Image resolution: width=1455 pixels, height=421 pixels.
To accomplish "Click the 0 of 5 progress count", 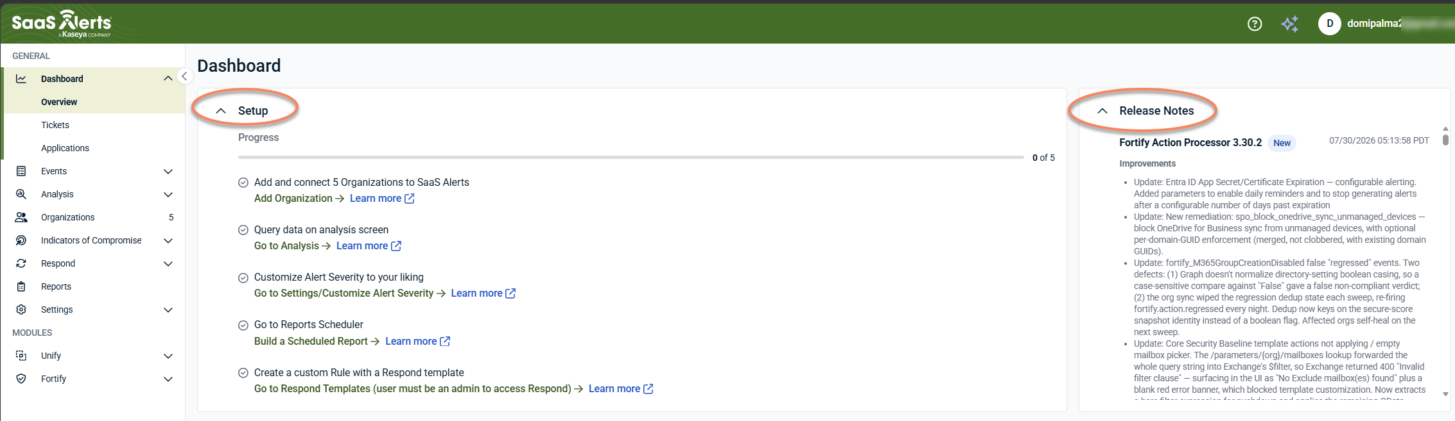I will [1043, 158].
